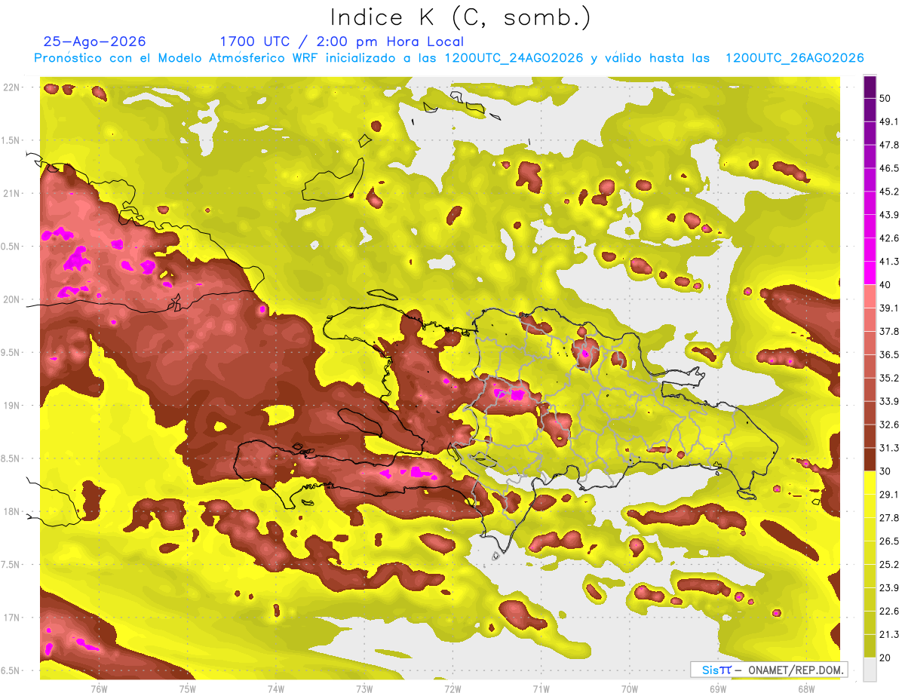Select the bright yellow swatch between 29.1 and 30

(870, 483)
